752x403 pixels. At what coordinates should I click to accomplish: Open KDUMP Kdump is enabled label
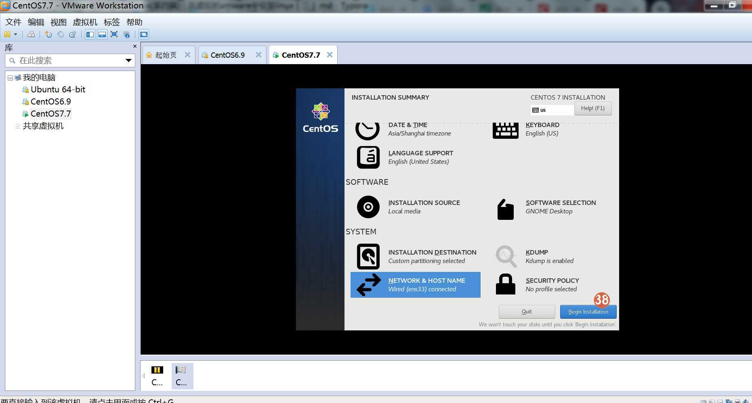[x=549, y=257]
